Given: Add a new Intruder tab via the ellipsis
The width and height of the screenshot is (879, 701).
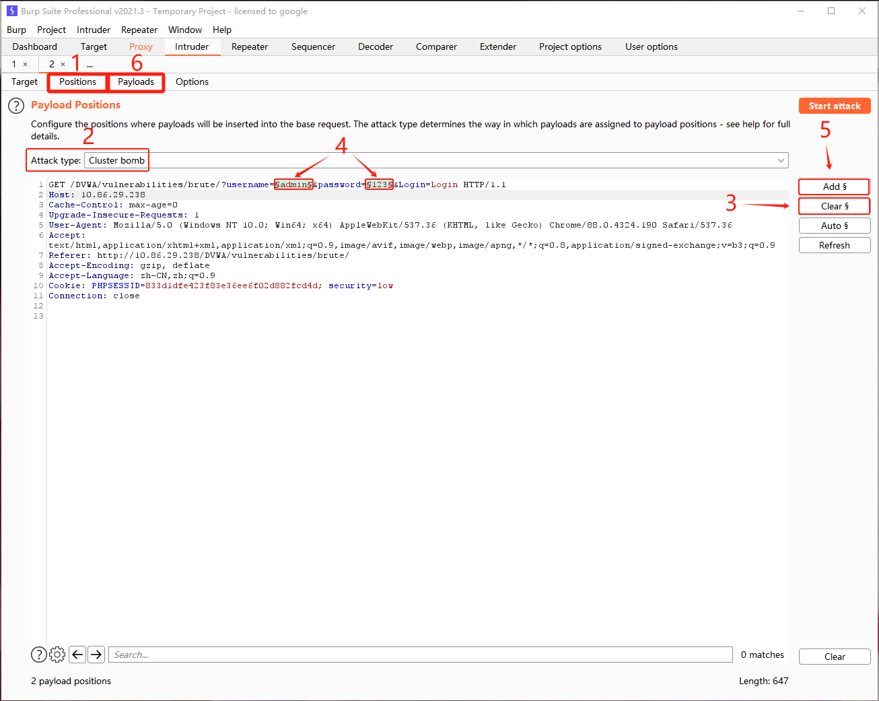Looking at the screenshot, I should click(x=90, y=65).
